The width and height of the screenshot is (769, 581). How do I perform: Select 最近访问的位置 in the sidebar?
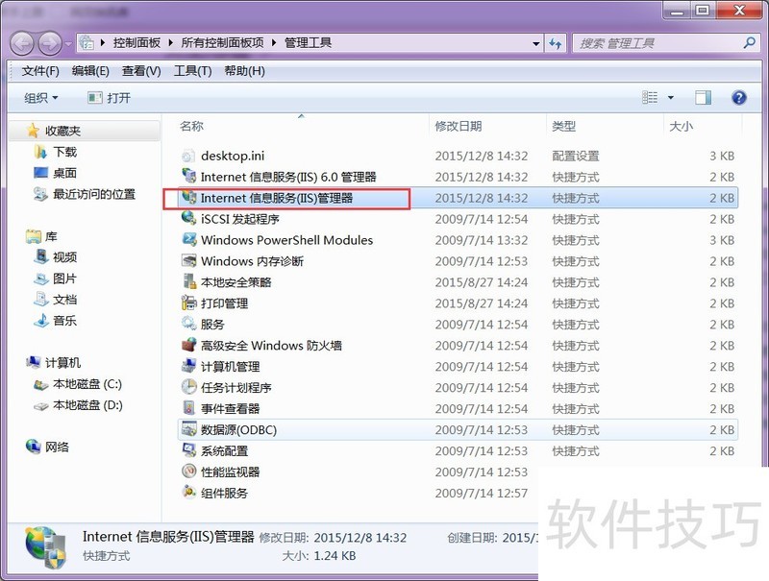(x=94, y=194)
